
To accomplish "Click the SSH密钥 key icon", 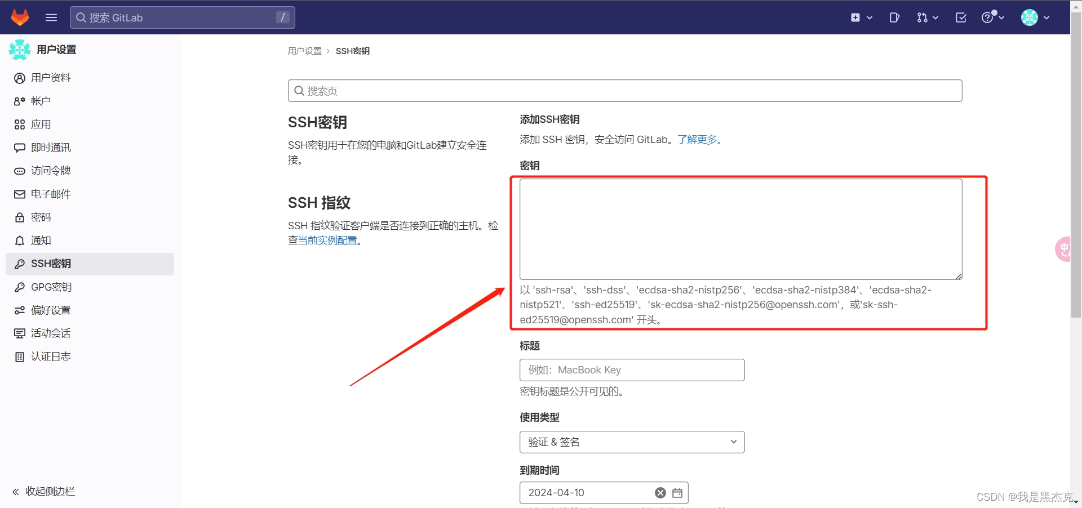I will (x=20, y=264).
